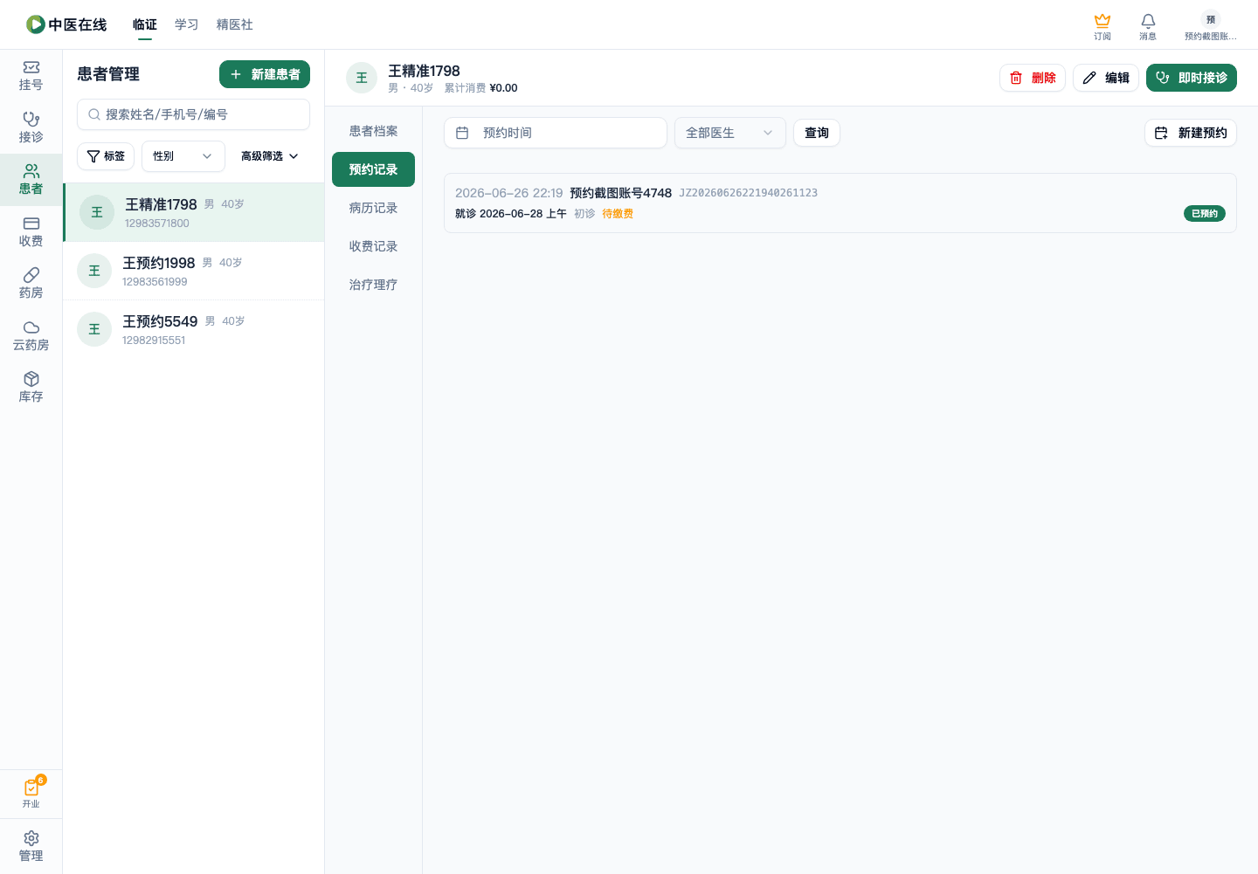Screen dimensions: 1258x874
Task: Click the calendar icon in 预约时间 field
Action: [x=462, y=133]
